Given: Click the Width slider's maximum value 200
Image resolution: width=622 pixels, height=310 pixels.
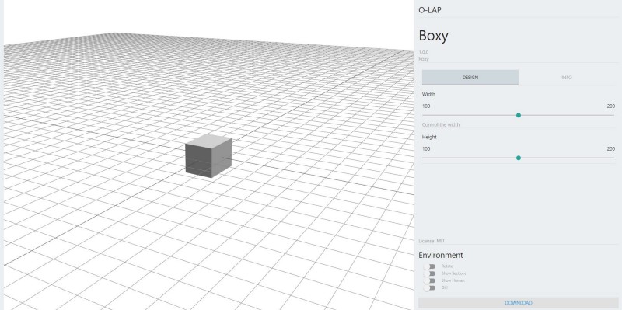Looking at the screenshot, I should click(610, 106).
